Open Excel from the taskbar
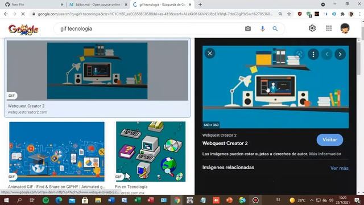The height and width of the screenshot is (205, 364). [138, 200]
